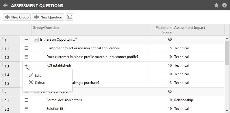Select 'Customer project or mission critical application?'
Image resolution: width=230 pixels, height=113 pixels.
coord(83,48)
